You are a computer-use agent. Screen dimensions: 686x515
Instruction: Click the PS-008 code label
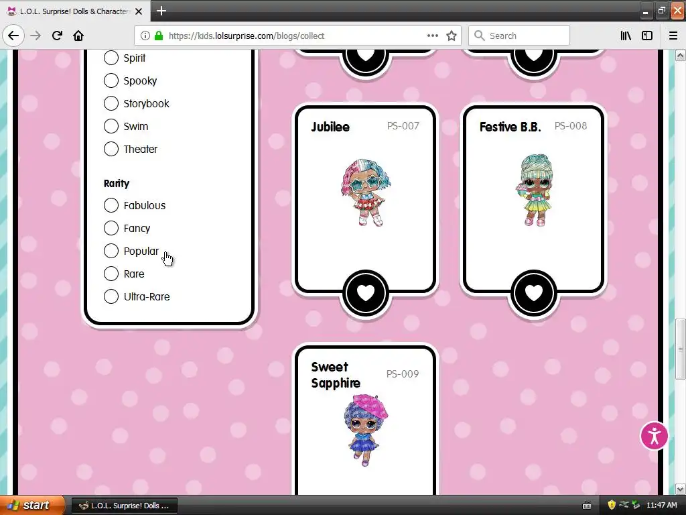click(x=571, y=126)
